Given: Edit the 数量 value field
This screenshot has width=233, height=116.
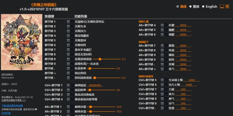Looking at the screenshot, I should (x=183, y=46).
